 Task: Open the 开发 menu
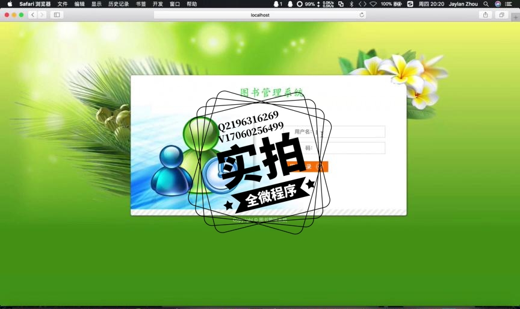pyautogui.click(x=158, y=4)
